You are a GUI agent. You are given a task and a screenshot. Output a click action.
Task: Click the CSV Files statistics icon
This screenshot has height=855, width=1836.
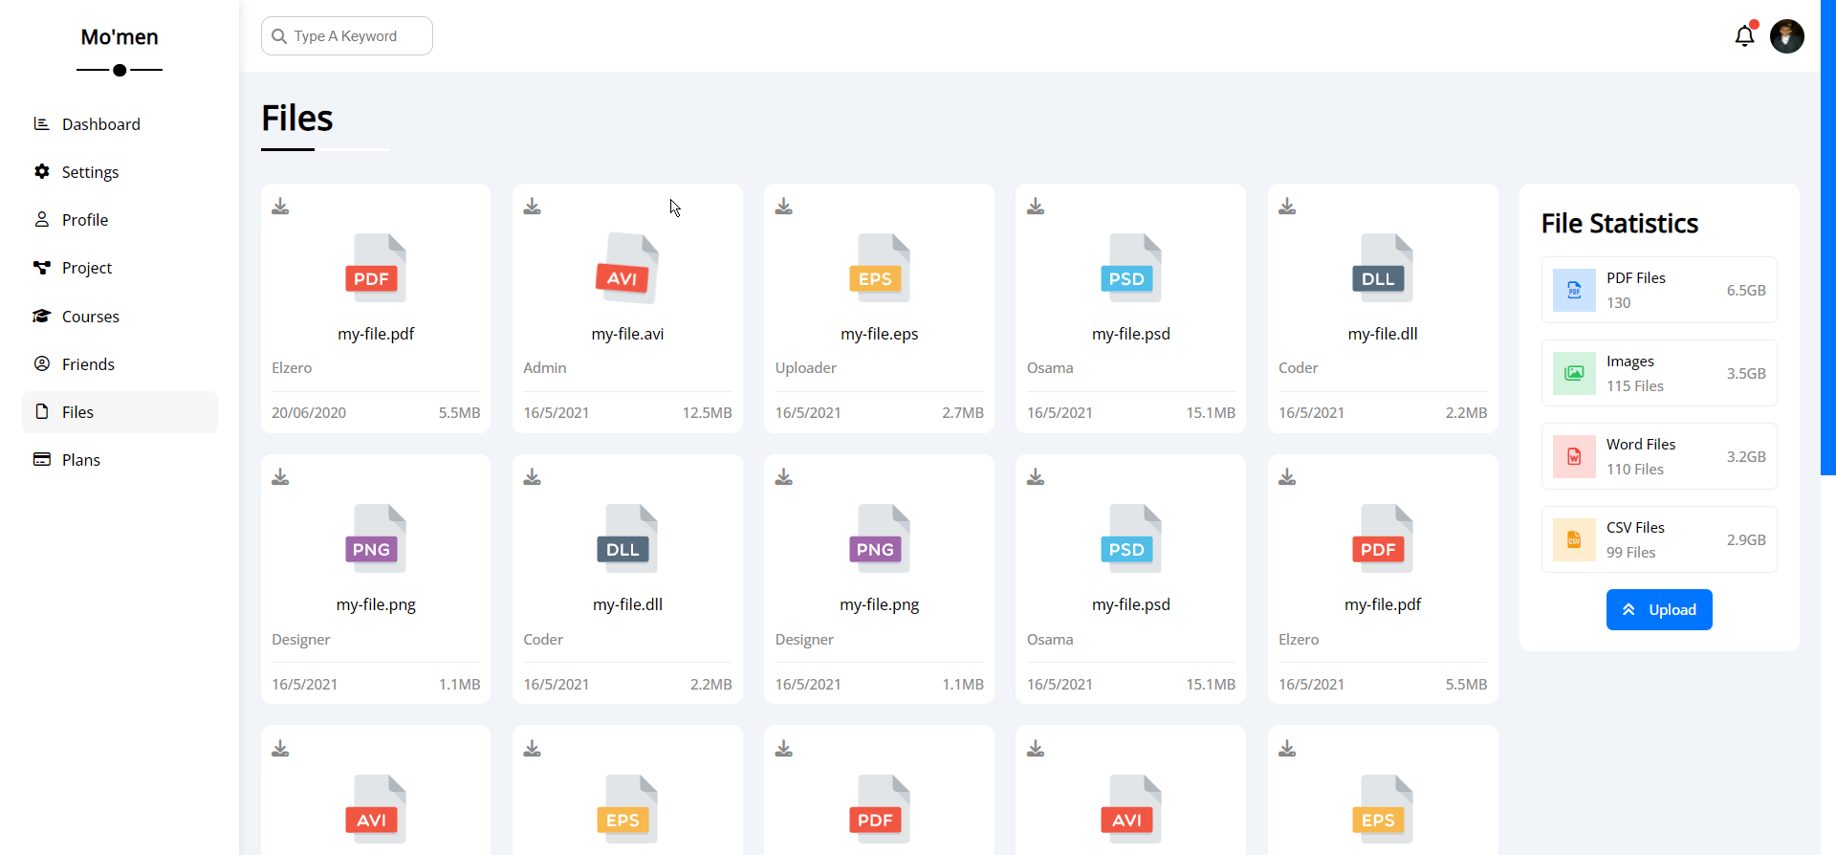[1574, 540]
